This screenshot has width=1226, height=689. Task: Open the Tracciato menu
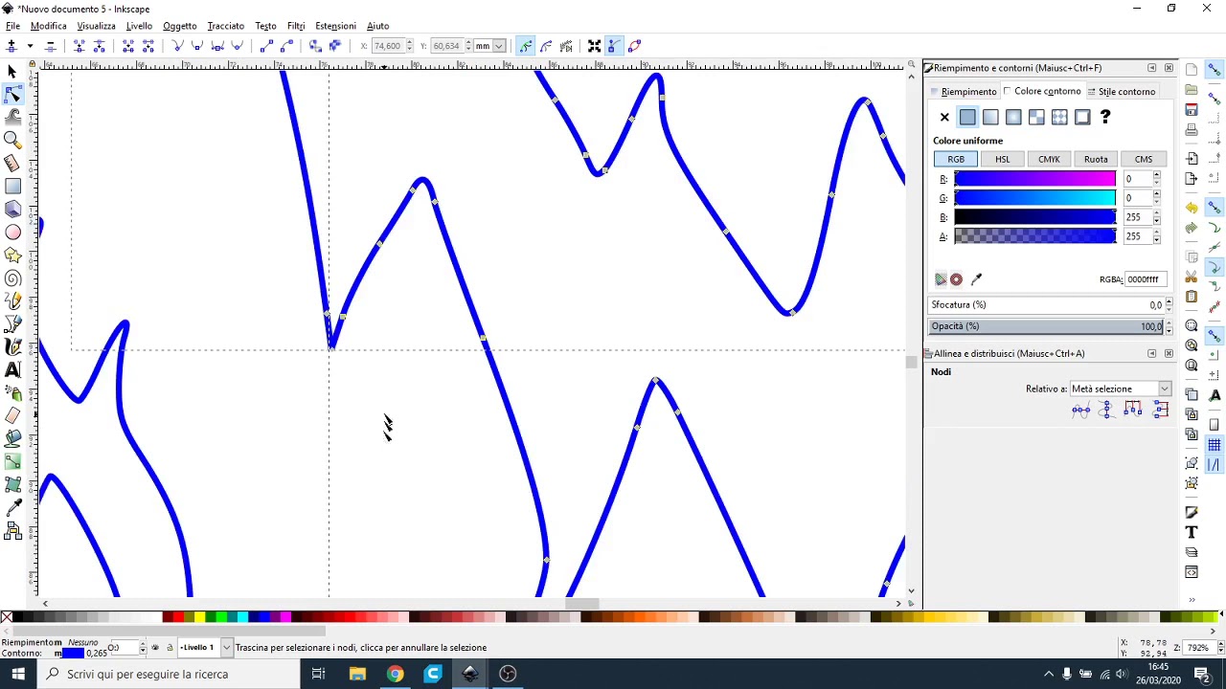click(x=225, y=26)
